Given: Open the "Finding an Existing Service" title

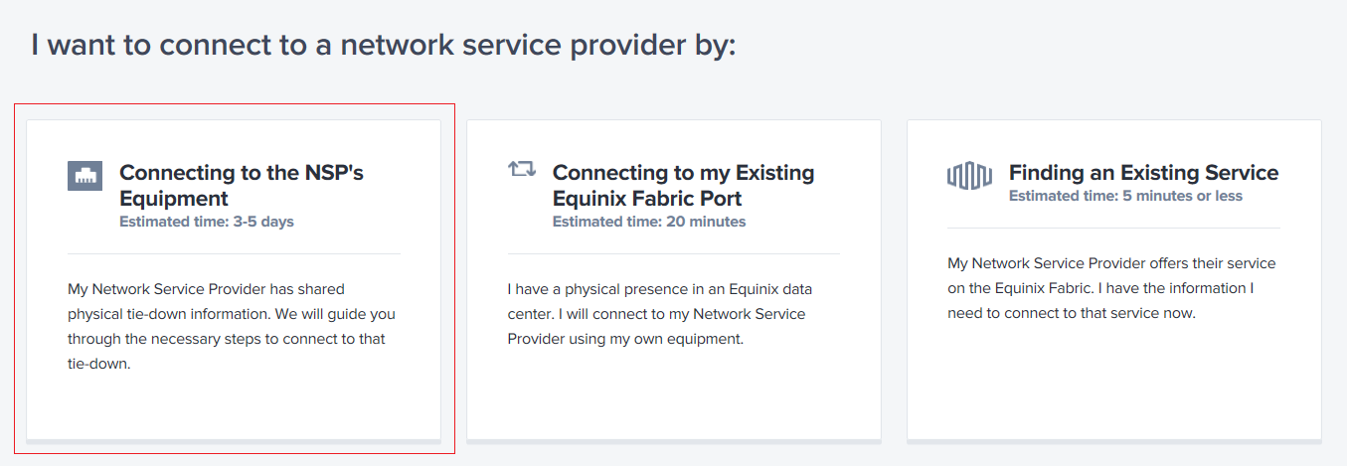Looking at the screenshot, I should click(1143, 173).
